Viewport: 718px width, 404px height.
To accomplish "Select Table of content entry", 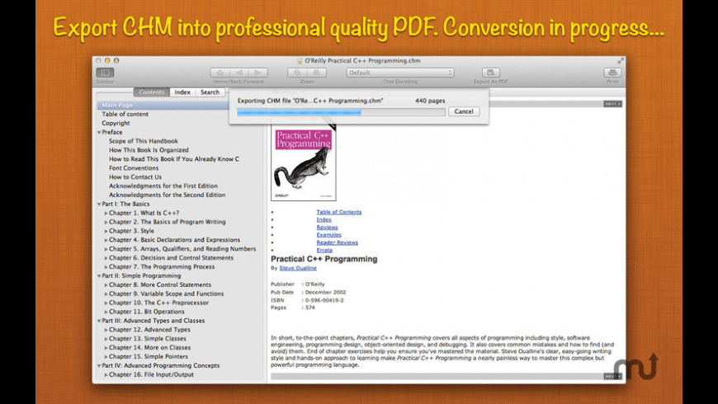I will [125, 114].
